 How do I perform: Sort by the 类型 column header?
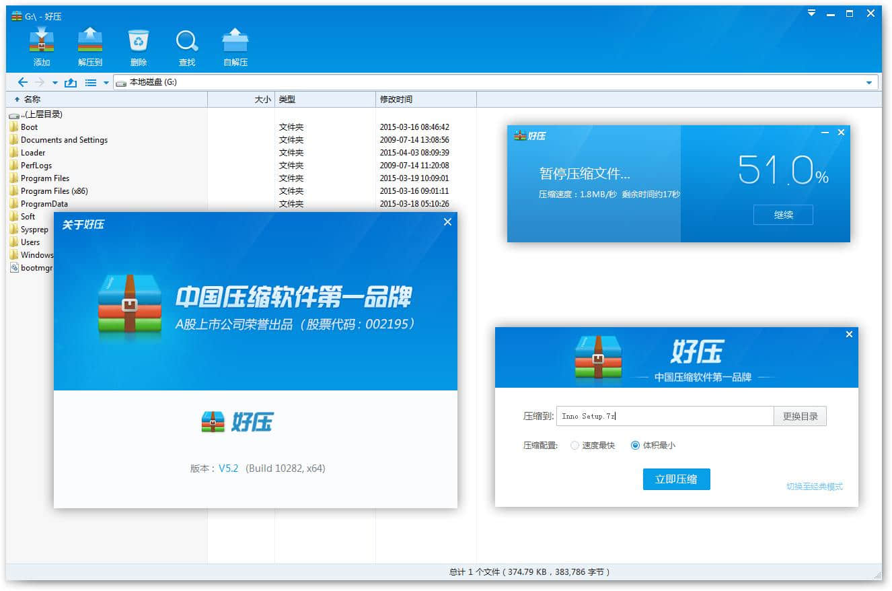coord(326,99)
